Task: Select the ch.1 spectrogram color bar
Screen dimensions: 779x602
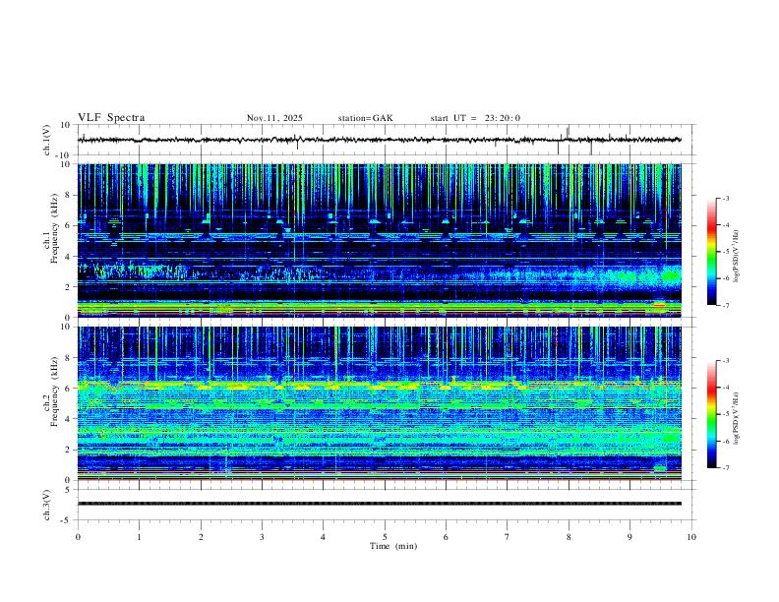Action: 711,252
